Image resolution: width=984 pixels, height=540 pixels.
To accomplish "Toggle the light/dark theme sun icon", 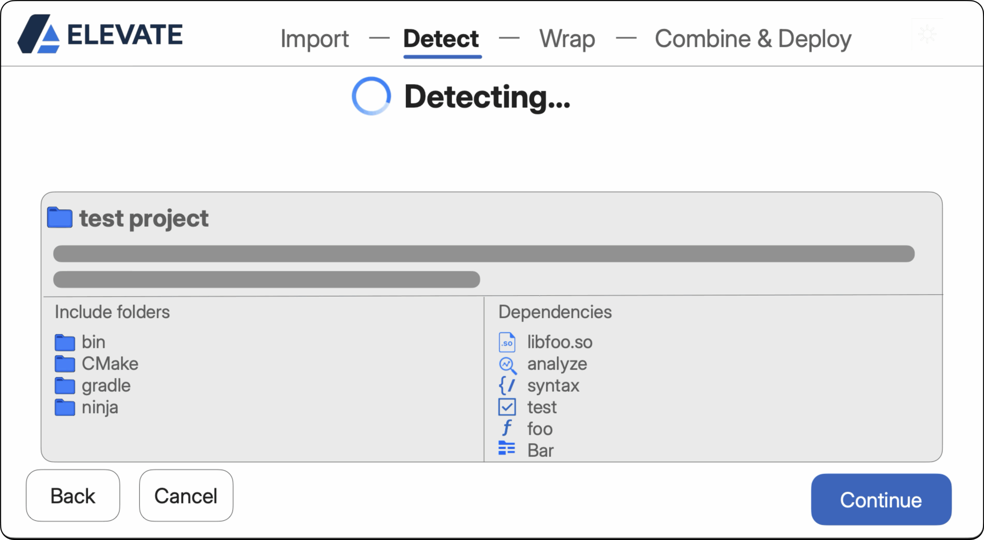I will [x=927, y=34].
